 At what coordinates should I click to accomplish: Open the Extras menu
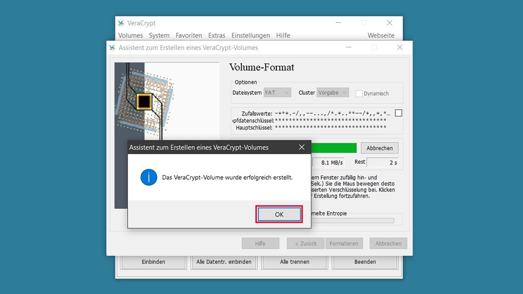click(x=217, y=35)
